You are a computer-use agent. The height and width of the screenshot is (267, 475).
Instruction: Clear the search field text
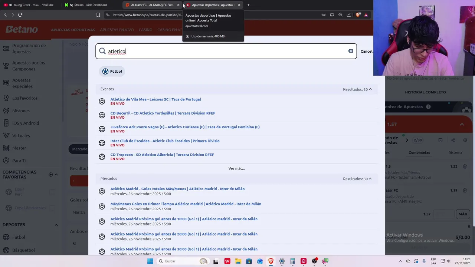[350, 51]
